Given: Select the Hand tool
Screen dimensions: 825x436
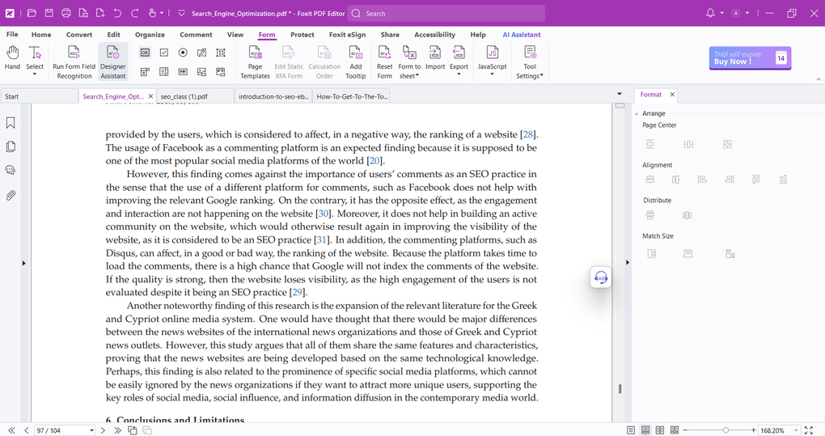Looking at the screenshot, I should [x=12, y=60].
